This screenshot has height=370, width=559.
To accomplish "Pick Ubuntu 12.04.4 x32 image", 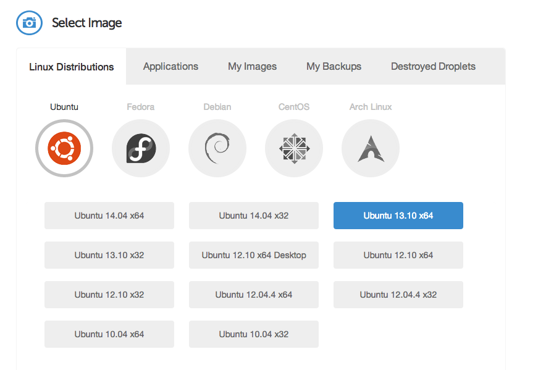I will click(x=398, y=295).
